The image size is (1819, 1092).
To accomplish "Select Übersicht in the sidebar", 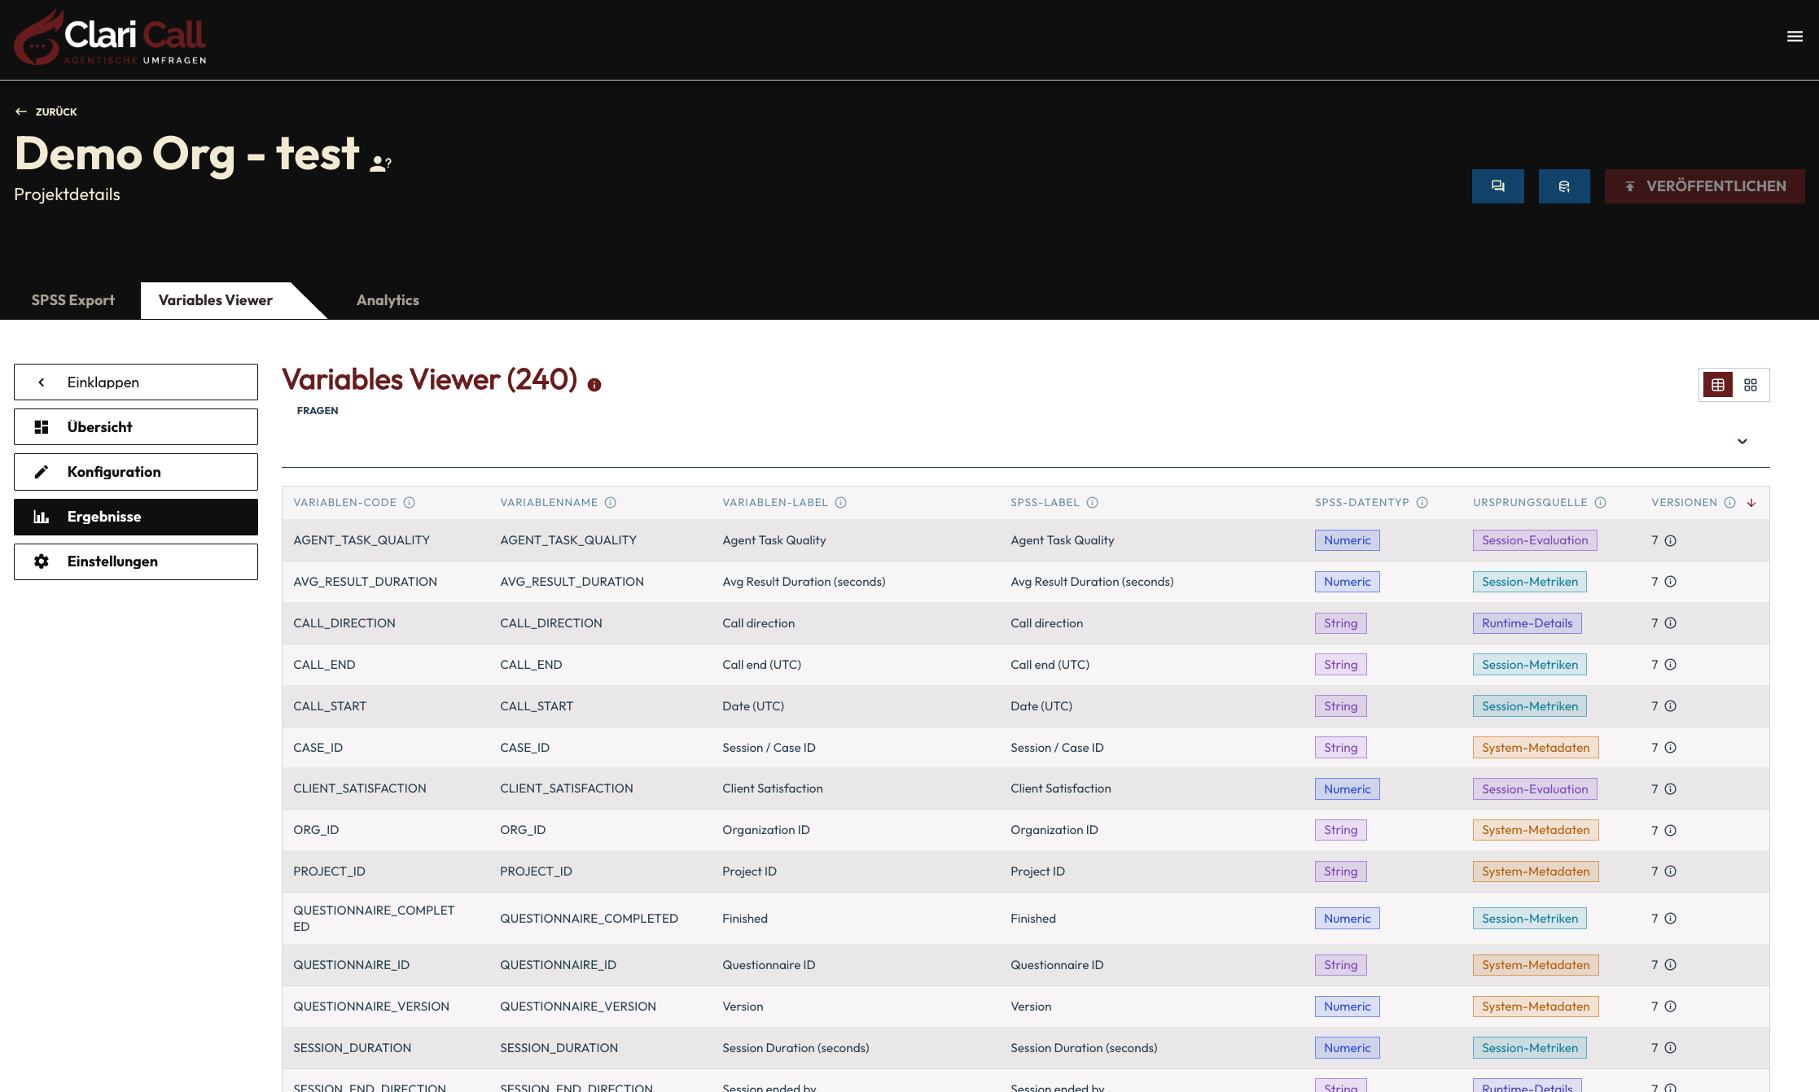I will pyautogui.click(x=135, y=426).
